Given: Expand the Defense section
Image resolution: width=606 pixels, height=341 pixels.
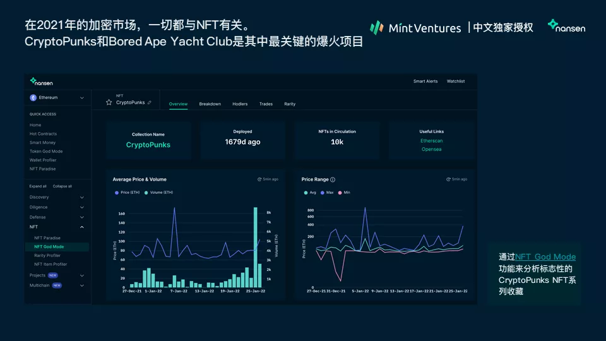Looking at the screenshot, I should [57, 217].
